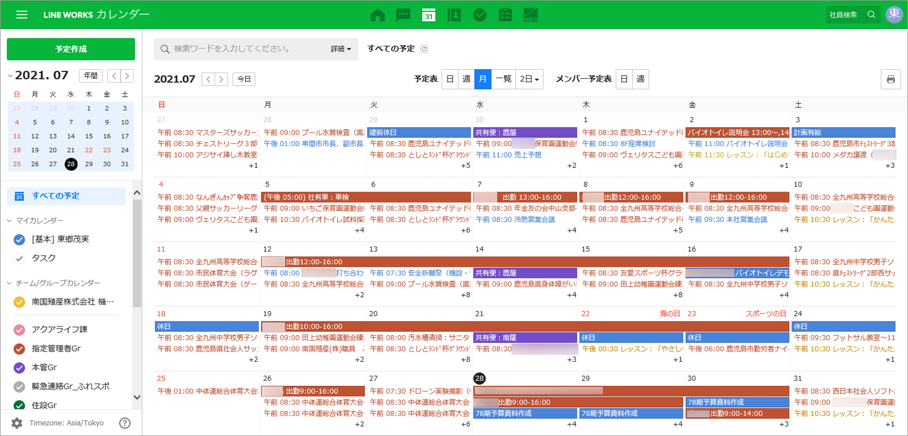Open the task checkmark circle icon

pyautogui.click(x=480, y=15)
